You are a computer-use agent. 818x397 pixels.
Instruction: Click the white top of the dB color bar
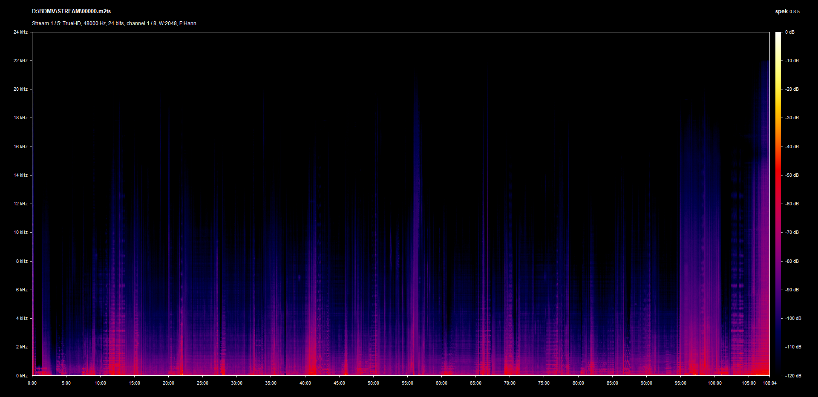[778, 35]
